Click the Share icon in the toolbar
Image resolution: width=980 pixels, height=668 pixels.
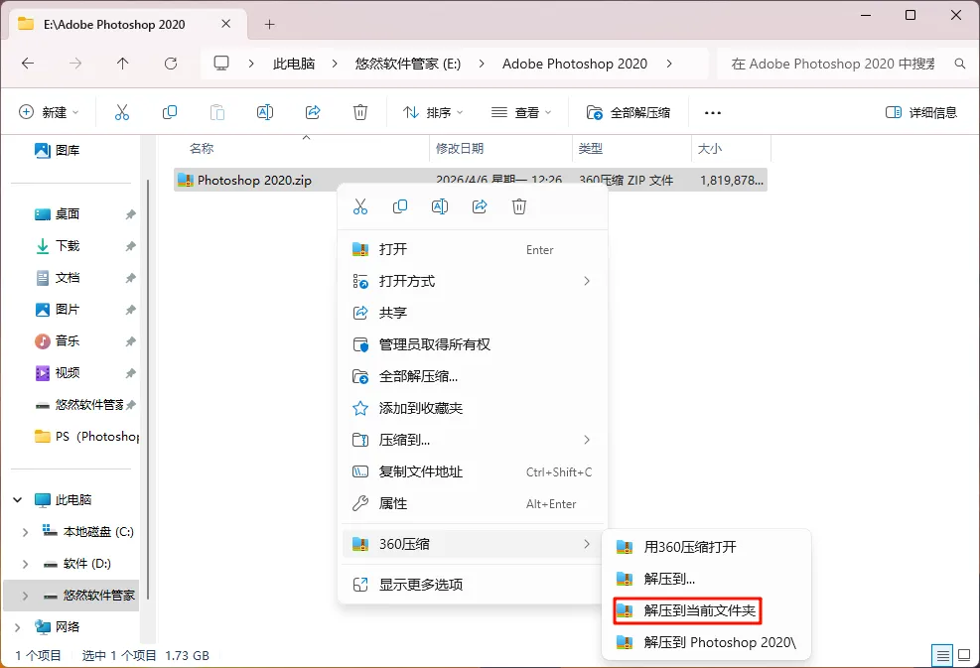313,112
